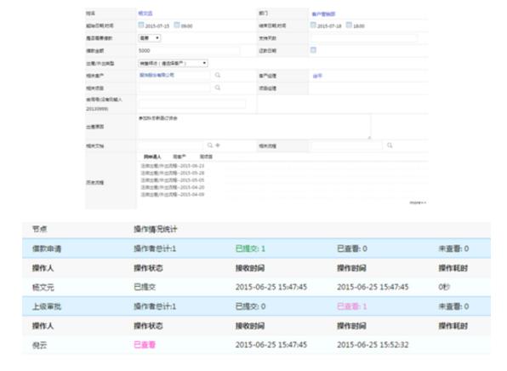The width and height of the screenshot is (507, 371).
Task: Open the history process dated 2015-05-05
Action: point(173,180)
